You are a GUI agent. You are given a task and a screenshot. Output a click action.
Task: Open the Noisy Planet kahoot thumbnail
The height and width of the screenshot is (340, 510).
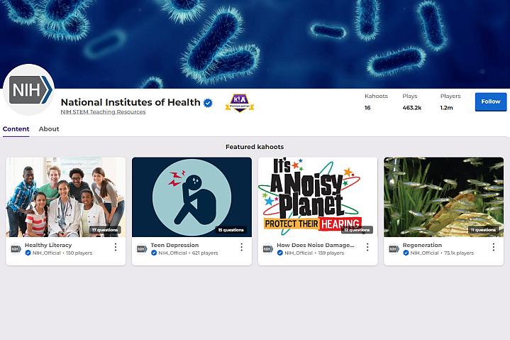click(318, 197)
